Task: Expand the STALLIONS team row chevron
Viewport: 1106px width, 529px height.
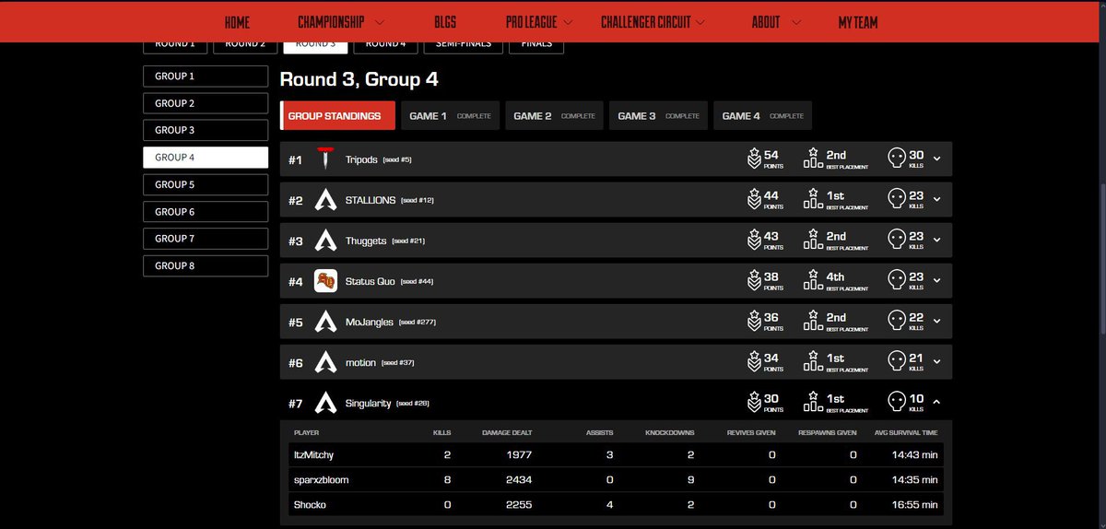Action: point(937,199)
